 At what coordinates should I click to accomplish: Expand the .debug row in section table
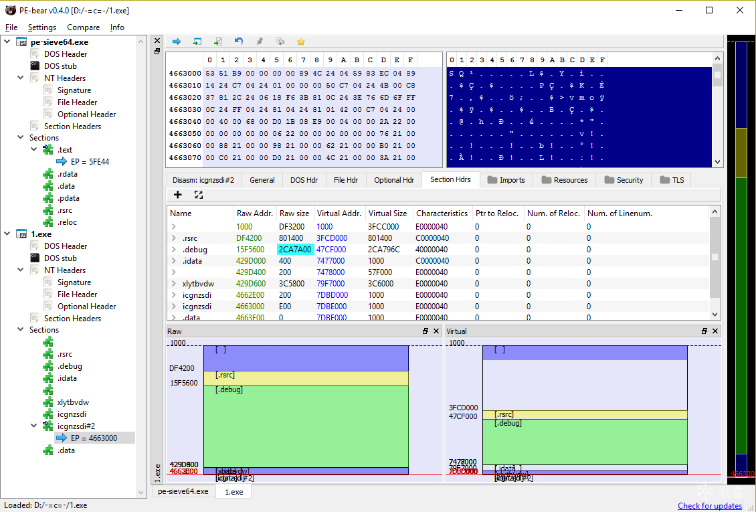coord(173,250)
